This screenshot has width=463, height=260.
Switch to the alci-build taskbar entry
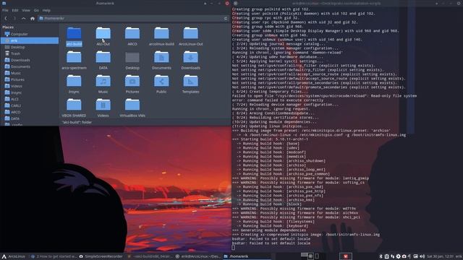[x=150, y=256]
